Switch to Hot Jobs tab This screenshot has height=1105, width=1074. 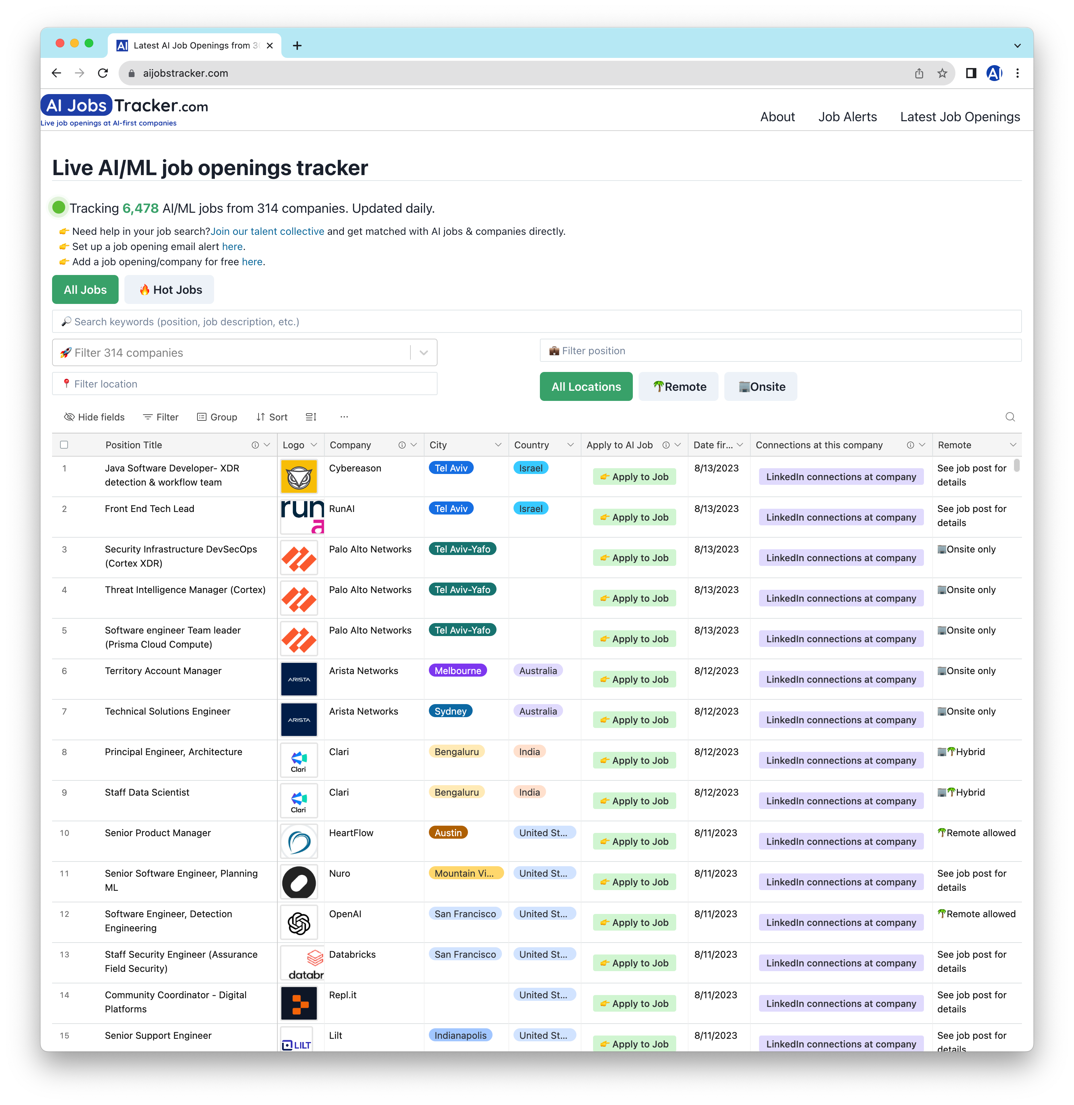pyautogui.click(x=169, y=289)
